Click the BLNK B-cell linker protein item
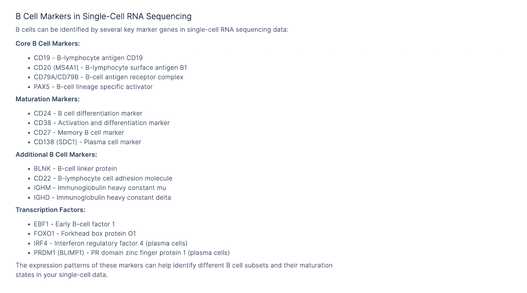This screenshot has height=293, width=527. point(75,169)
